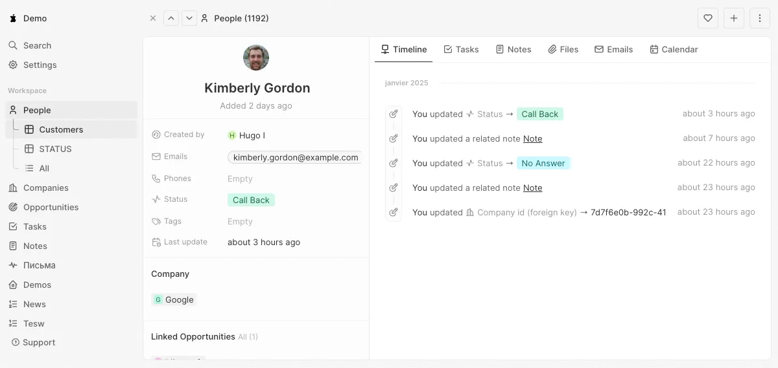
Task: Switch to the Tasks tab
Action: (x=461, y=49)
